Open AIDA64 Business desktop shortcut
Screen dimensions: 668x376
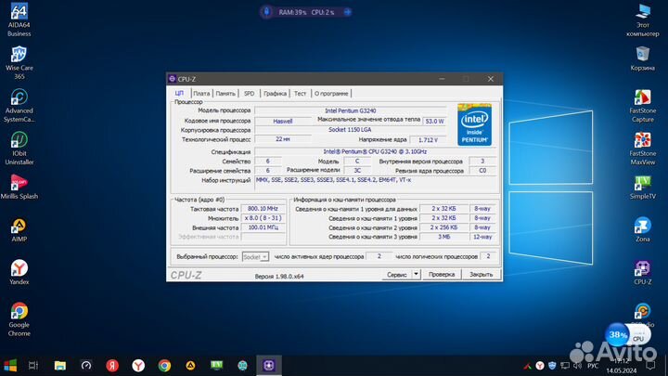[19, 19]
